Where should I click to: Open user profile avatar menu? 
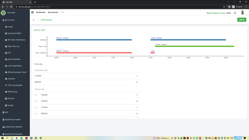tap(242, 13)
